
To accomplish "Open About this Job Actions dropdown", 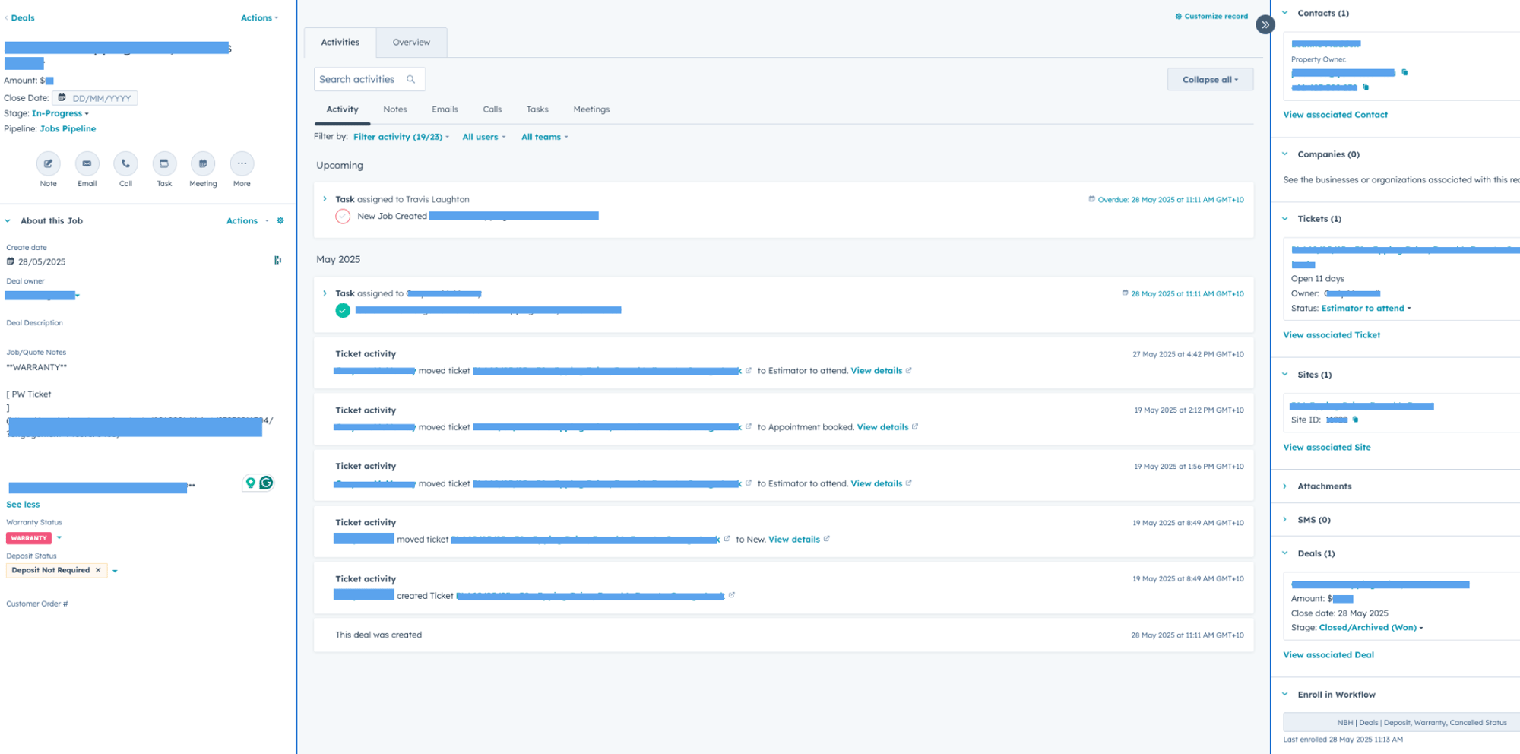I will pyautogui.click(x=248, y=220).
